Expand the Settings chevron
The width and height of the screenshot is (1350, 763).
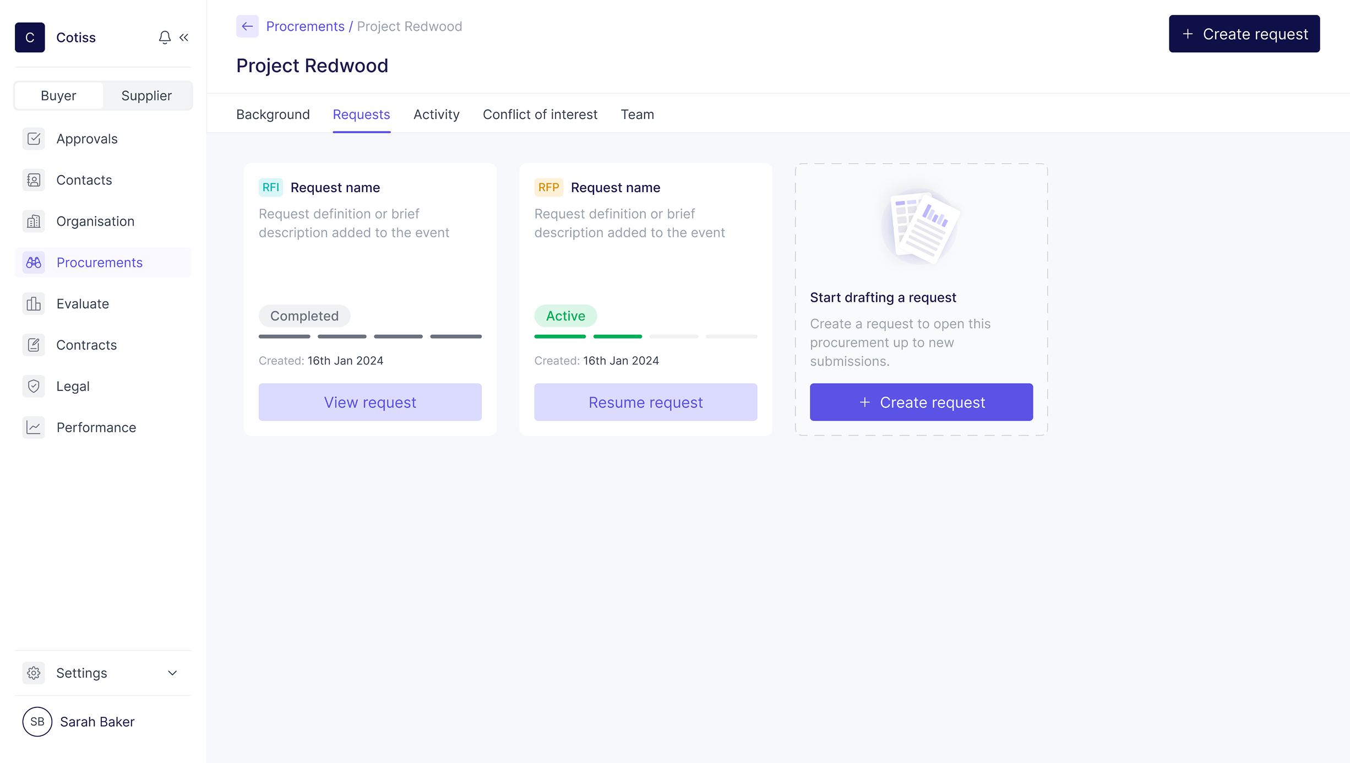click(172, 673)
